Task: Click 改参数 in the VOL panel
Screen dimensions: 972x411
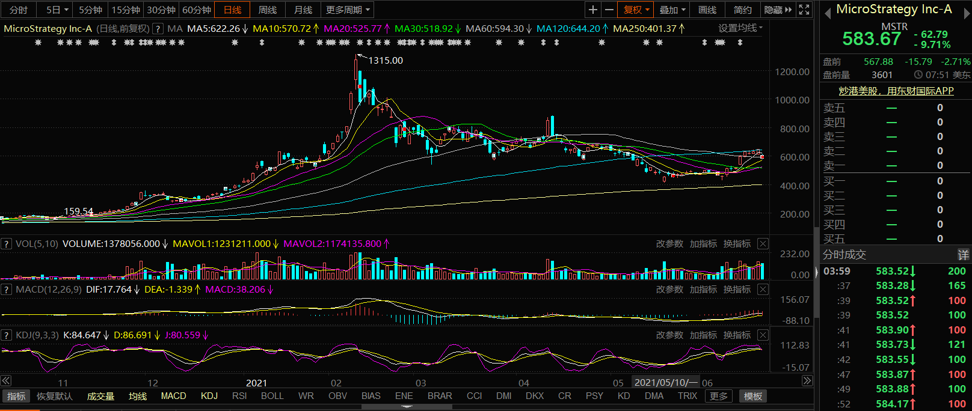Action: (x=669, y=244)
